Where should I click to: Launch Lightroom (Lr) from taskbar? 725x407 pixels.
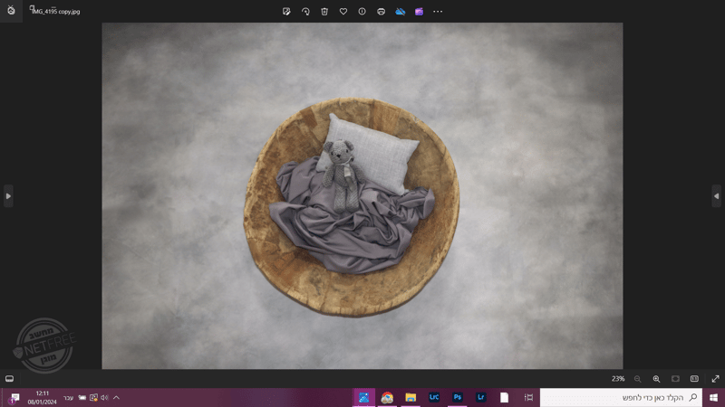click(481, 397)
